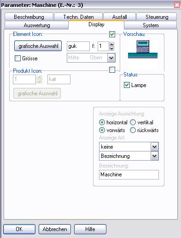The width and height of the screenshot is (181, 238).
Task: Close the Parameter Maschine dialog
Action: pyautogui.click(x=177, y=5)
